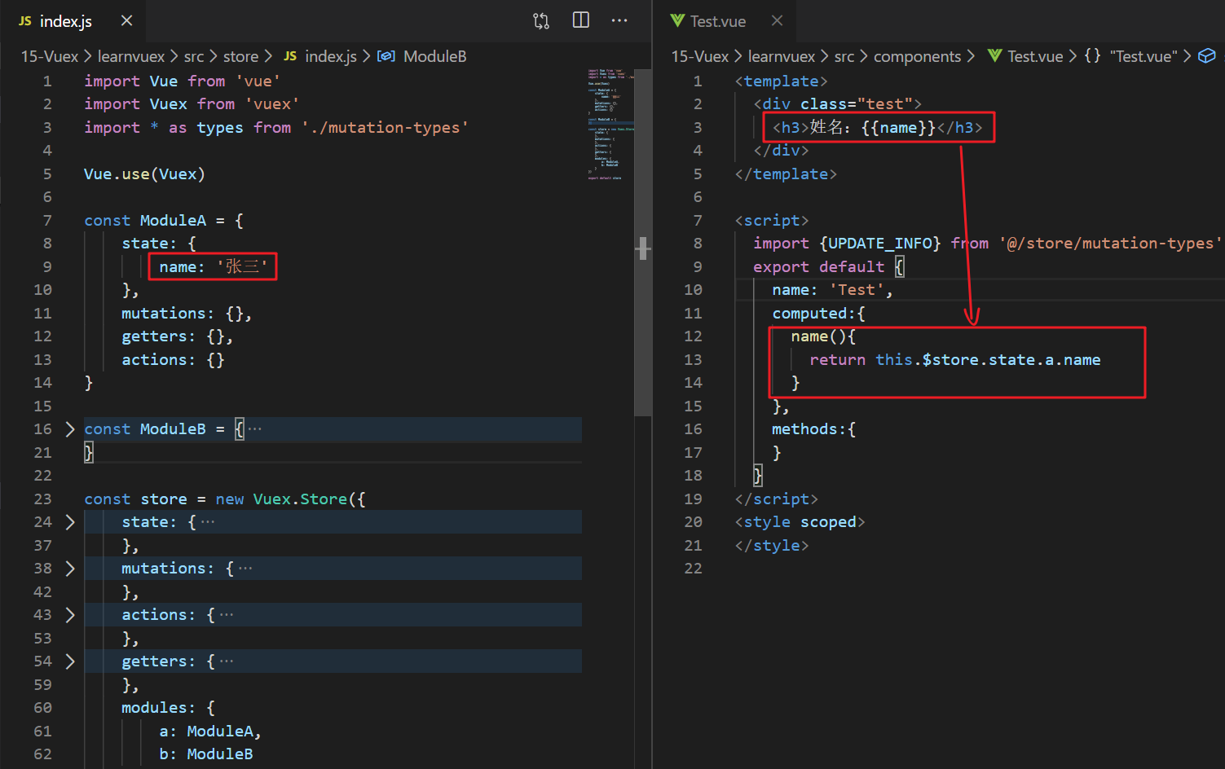
Task: Click the Vue logo icon in Test.vue breadcrumb
Action: (994, 56)
